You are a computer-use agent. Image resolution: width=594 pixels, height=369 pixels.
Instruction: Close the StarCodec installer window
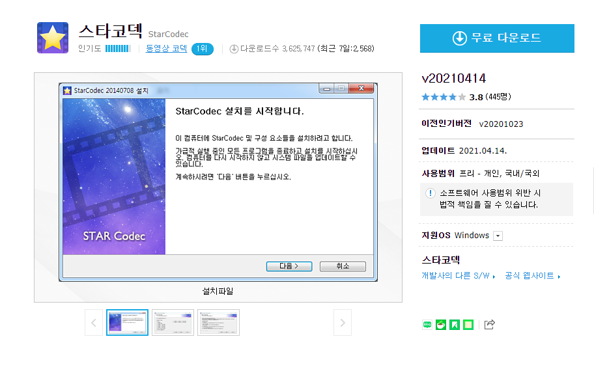[361, 88]
